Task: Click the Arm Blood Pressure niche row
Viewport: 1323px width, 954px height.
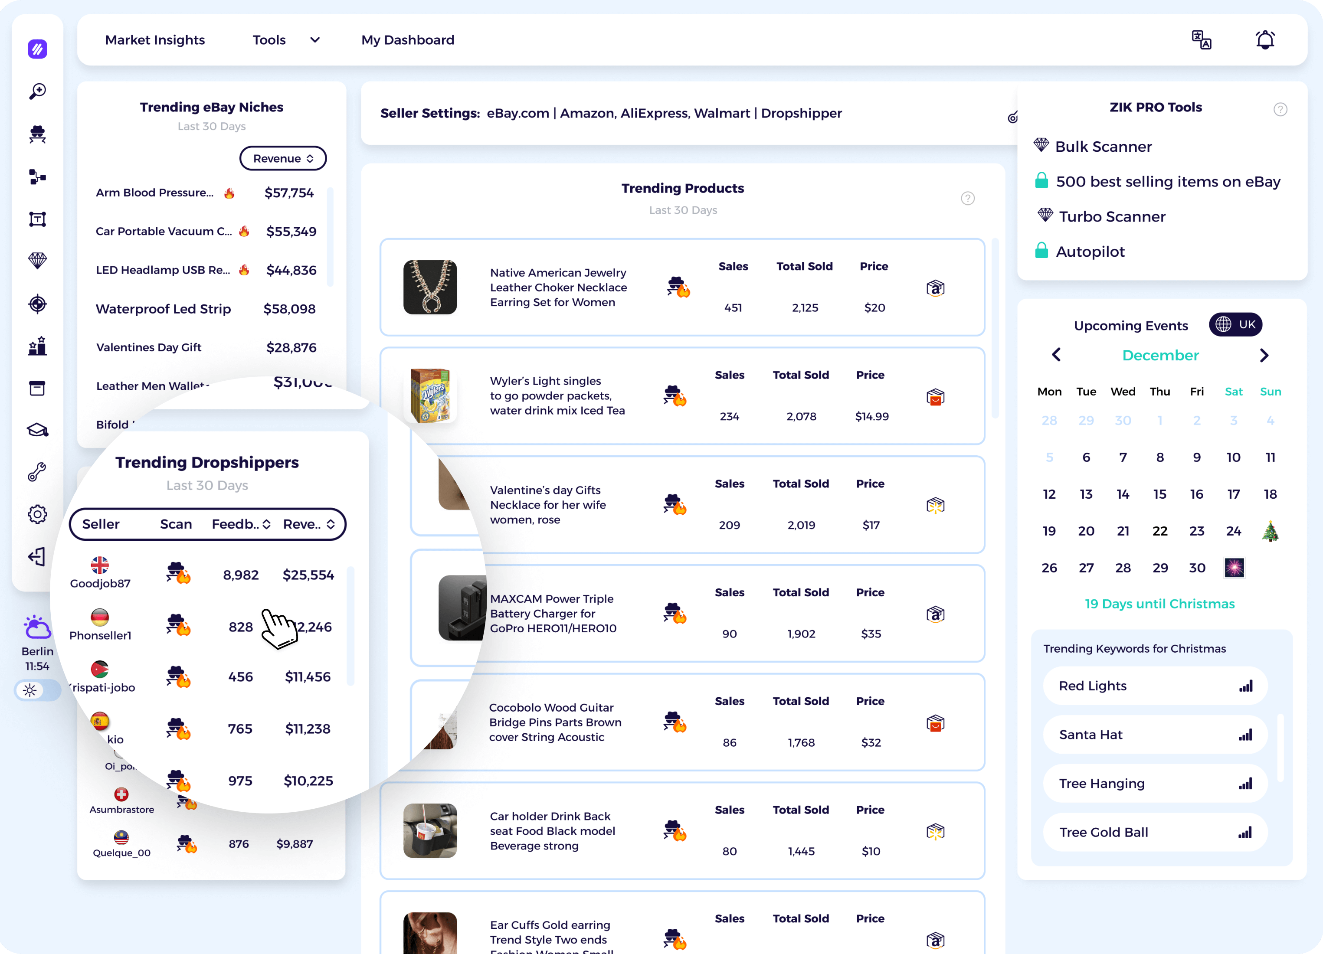Action: click(205, 193)
